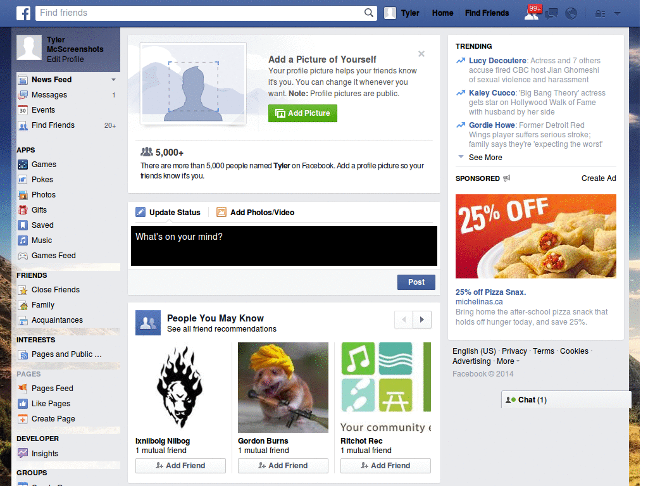This screenshot has width=648, height=486.
Task: Open the Insights chart icon
Action: (23, 453)
